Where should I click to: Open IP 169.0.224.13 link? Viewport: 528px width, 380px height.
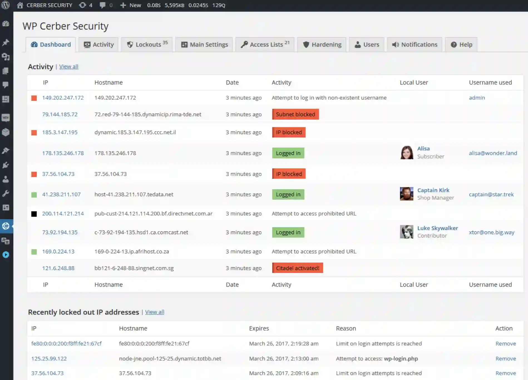click(58, 251)
